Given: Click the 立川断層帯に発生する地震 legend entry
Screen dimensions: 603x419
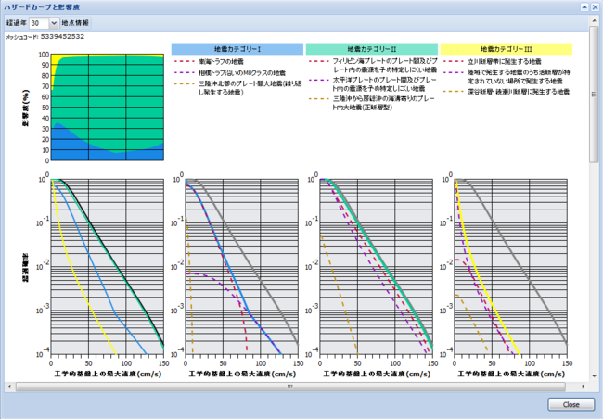Looking at the screenshot, I should pos(493,61).
